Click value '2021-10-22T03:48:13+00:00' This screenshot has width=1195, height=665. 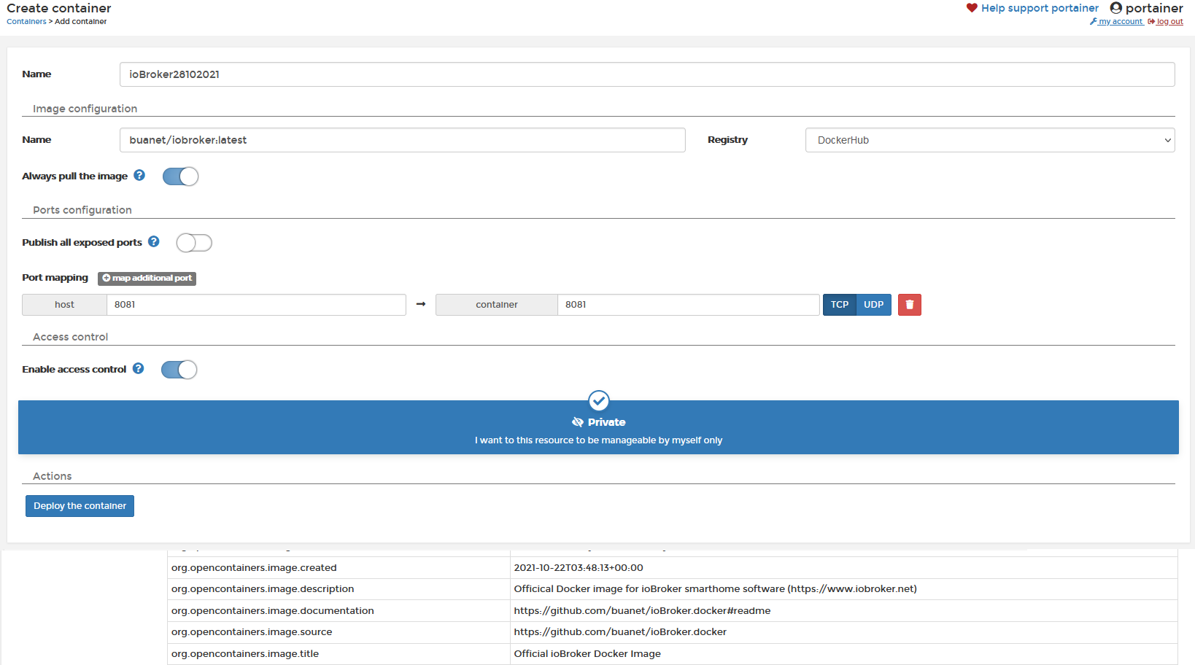coord(579,568)
